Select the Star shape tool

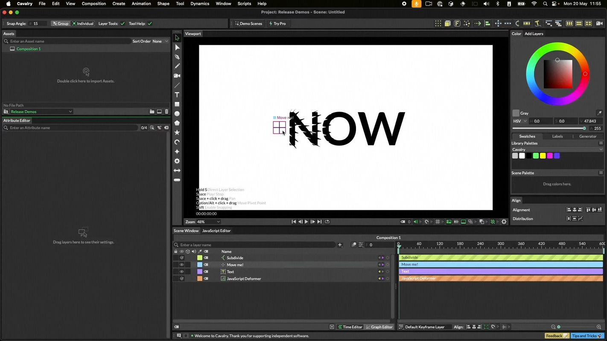click(x=177, y=133)
